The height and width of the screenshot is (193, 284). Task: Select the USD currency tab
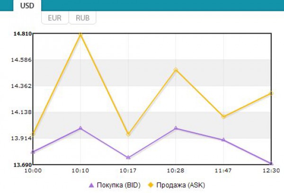(x=27, y=6)
